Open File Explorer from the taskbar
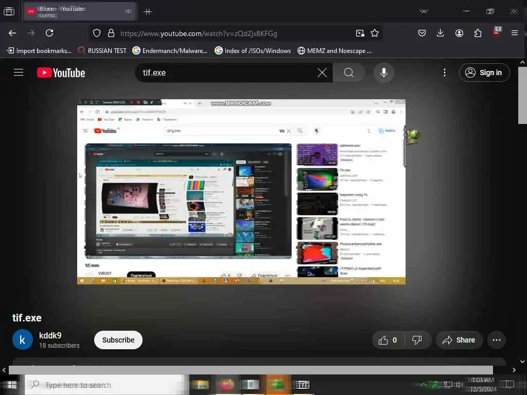The height and width of the screenshot is (395, 527). (x=201, y=385)
